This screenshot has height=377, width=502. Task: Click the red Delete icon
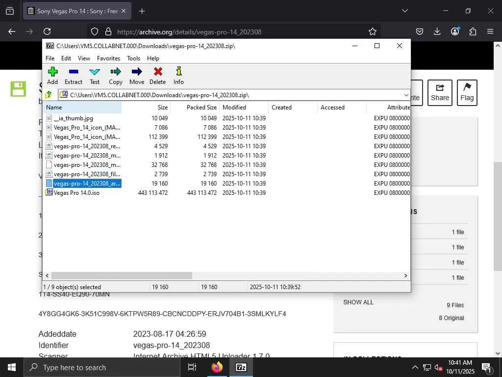[158, 76]
